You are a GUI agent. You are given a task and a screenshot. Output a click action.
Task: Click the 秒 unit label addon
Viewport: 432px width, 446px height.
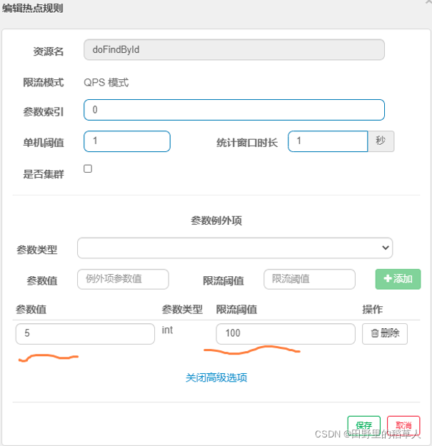[x=381, y=141]
